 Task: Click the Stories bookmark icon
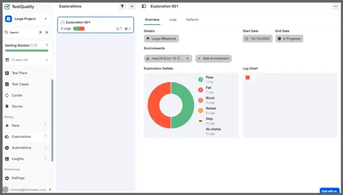[7, 106]
